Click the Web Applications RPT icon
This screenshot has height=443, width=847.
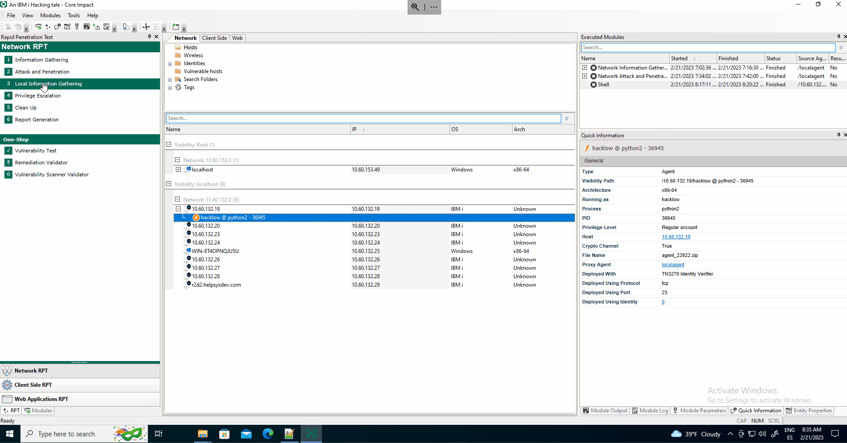coord(7,399)
